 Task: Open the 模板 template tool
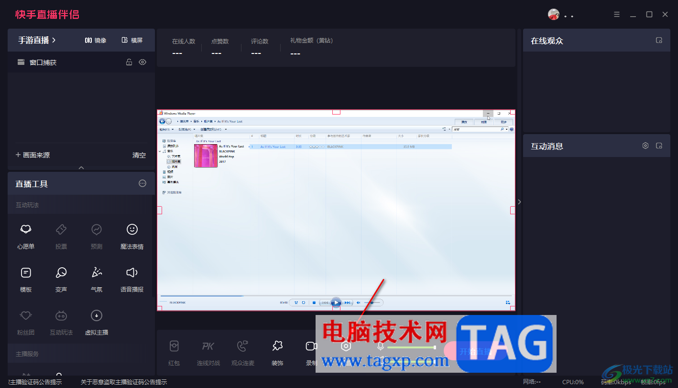tap(26, 279)
